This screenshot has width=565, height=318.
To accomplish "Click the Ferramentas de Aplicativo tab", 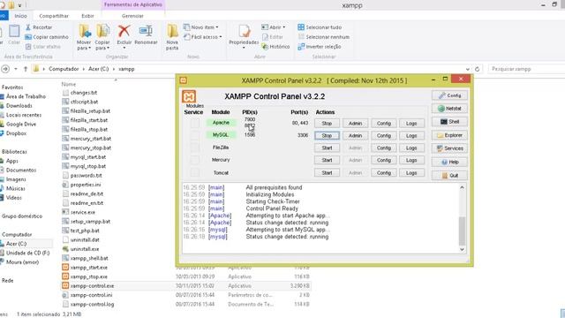I will [x=133, y=4].
